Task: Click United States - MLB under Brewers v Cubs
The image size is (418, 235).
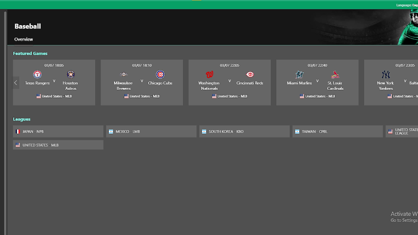Action: (x=145, y=96)
